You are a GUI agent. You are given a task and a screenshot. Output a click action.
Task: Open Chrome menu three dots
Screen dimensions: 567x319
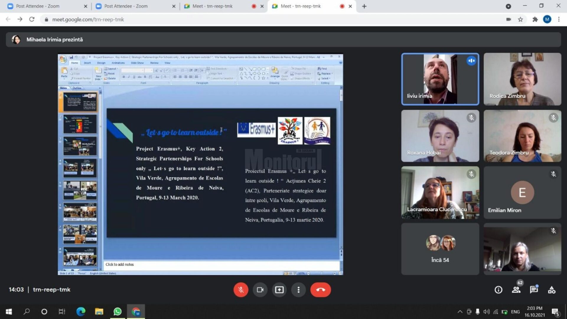tap(559, 19)
